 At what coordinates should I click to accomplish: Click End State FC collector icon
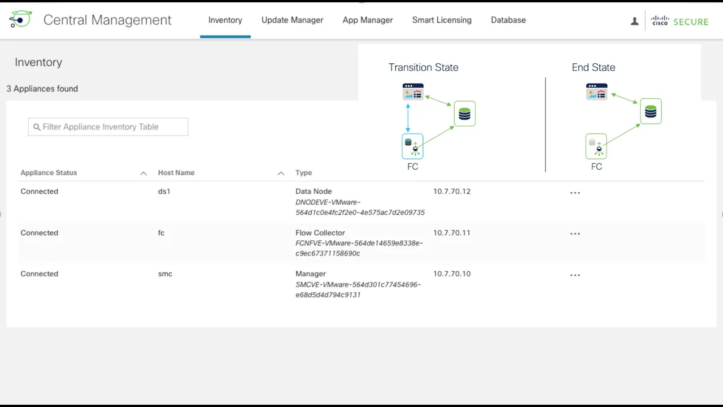tap(596, 146)
